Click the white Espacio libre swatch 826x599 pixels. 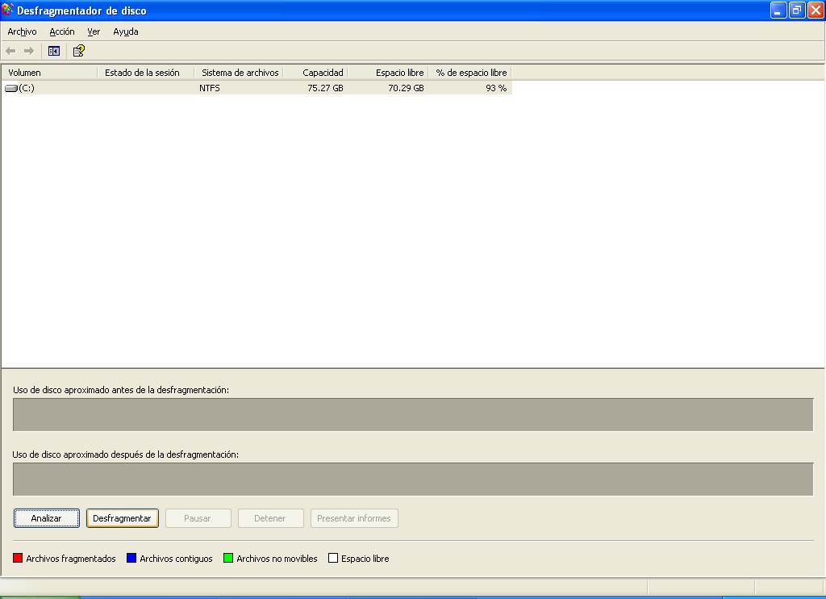click(x=333, y=558)
